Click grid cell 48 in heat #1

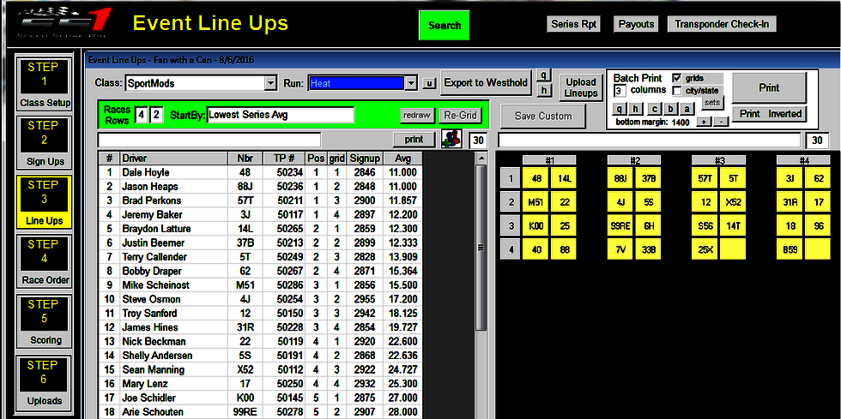tap(535, 178)
